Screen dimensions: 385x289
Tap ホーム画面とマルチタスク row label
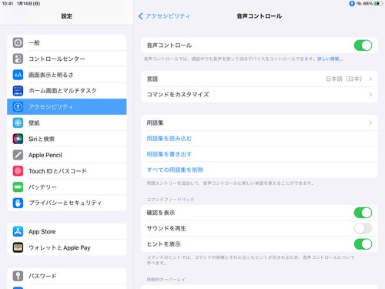(x=62, y=91)
